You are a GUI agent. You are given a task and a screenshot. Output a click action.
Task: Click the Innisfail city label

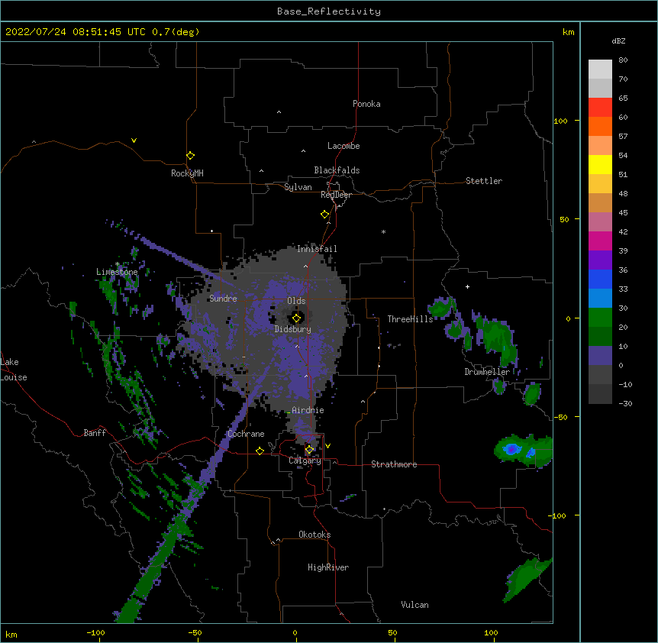point(317,249)
